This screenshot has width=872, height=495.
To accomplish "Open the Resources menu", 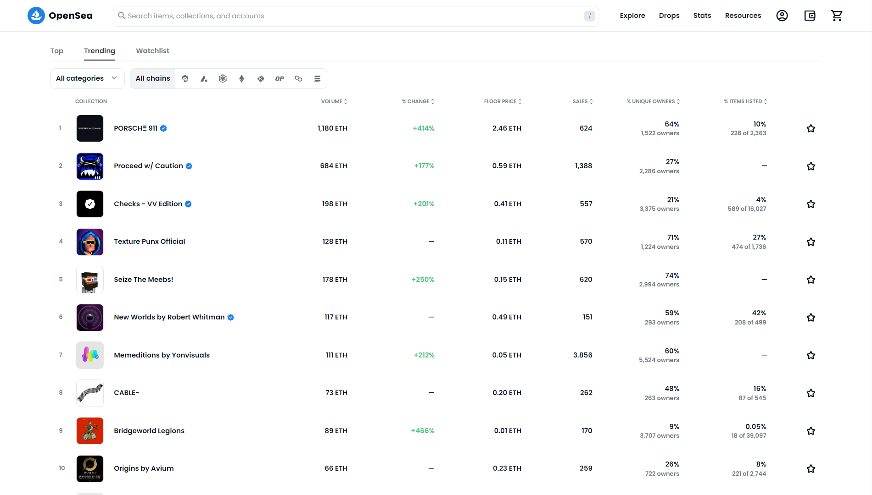I will pos(743,16).
